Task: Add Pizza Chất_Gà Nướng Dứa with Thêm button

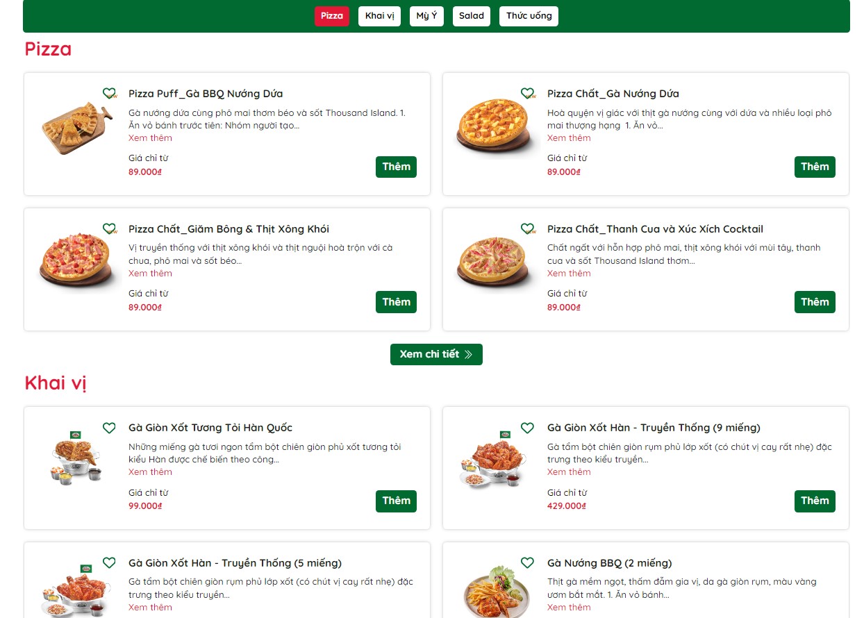Action: pyautogui.click(x=815, y=167)
